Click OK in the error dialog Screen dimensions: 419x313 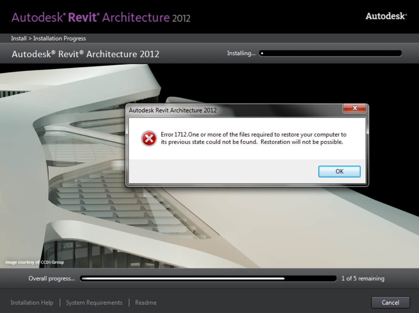click(339, 171)
